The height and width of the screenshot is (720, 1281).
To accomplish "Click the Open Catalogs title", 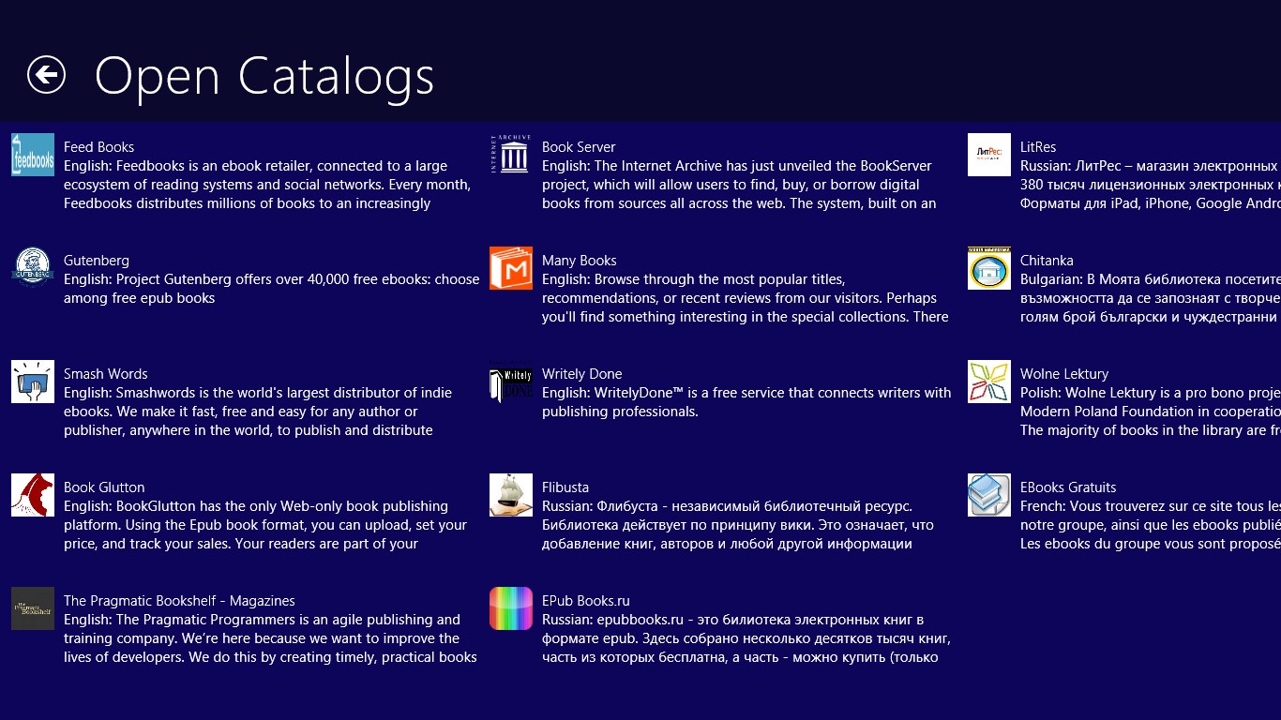I will coord(265,76).
